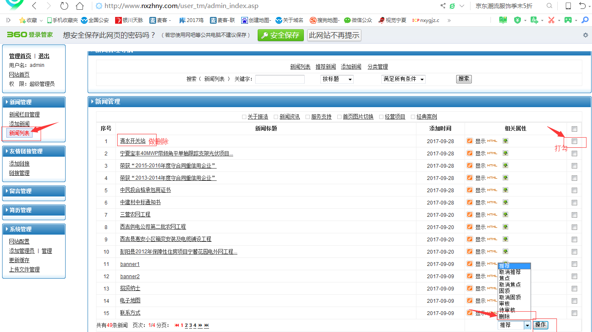Toggle select-all checkbox in table header
The height and width of the screenshot is (332, 592).
click(x=574, y=129)
